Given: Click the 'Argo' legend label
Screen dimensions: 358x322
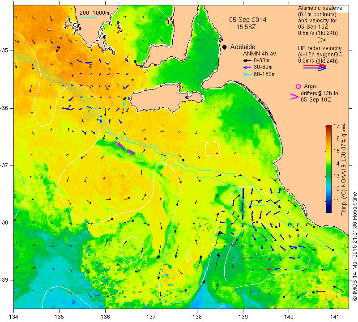Looking at the screenshot, I should pyautogui.click(x=310, y=86).
